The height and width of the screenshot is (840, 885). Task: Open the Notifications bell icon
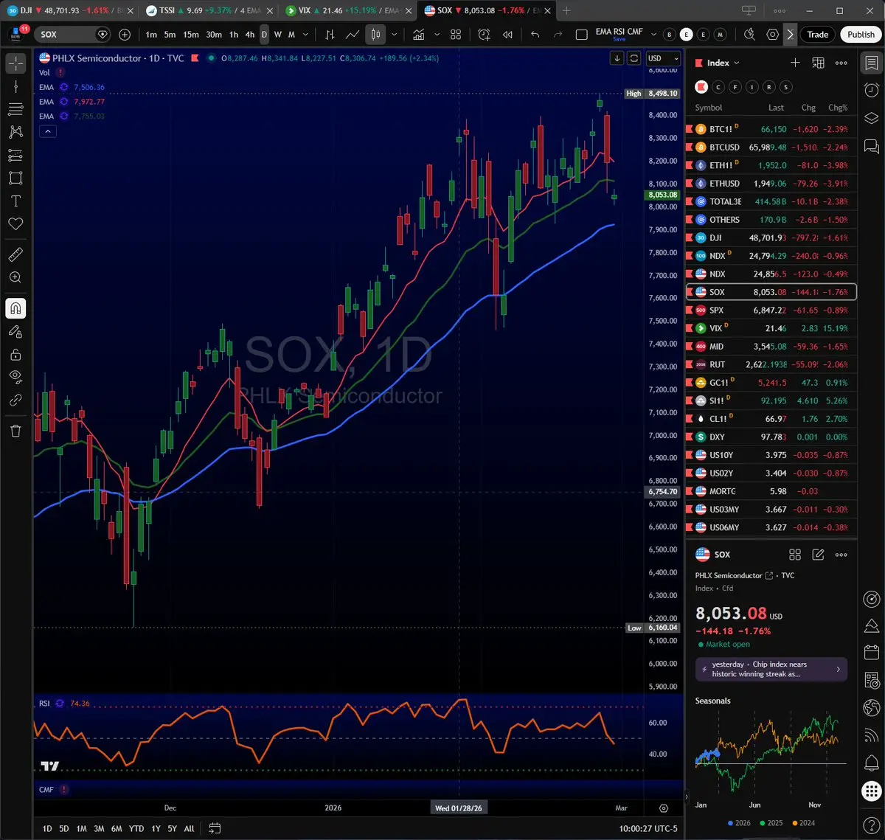click(x=872, y=762)
